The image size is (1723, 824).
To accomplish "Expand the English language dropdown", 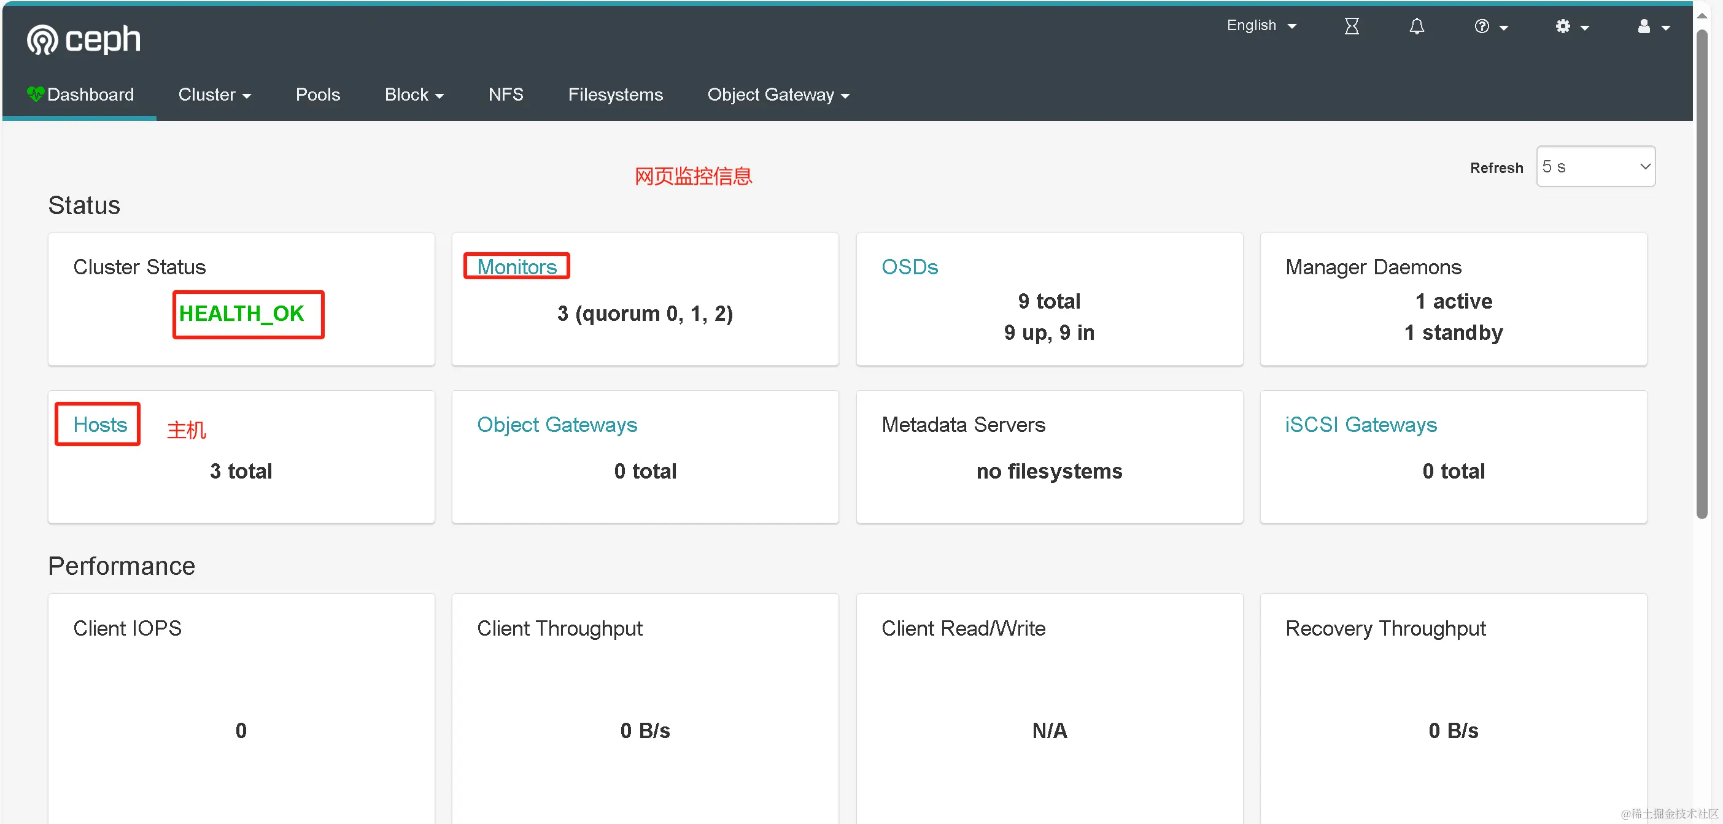I will click(1261, 25).
